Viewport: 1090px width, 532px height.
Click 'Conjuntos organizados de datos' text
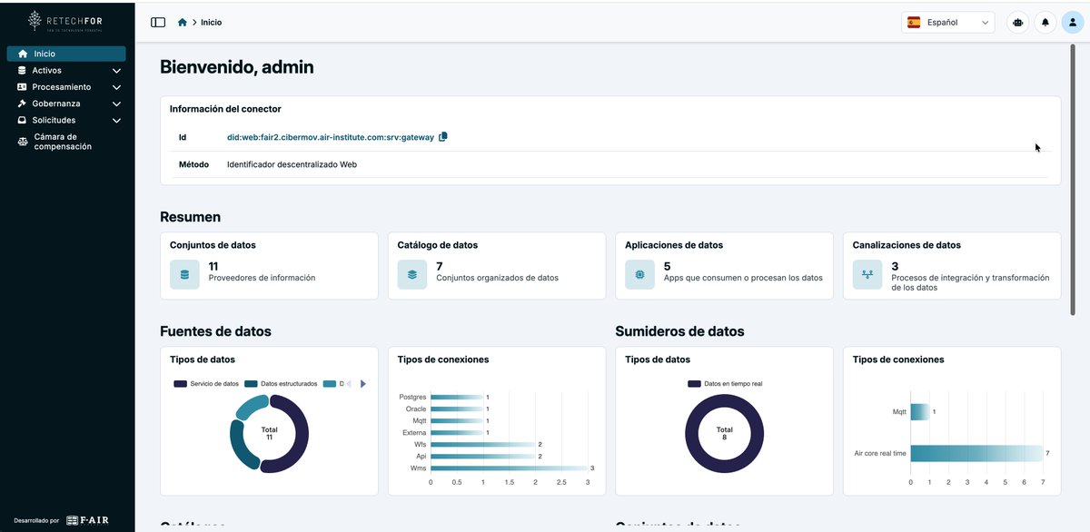pos(498,278)
